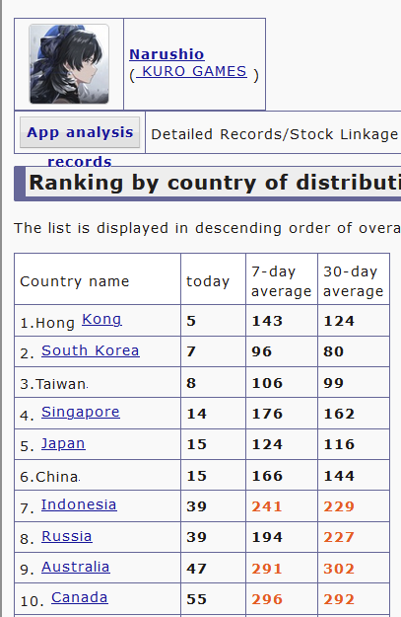
Task: Click Singapore's 30-day average 162
Action: pos(339,414)
